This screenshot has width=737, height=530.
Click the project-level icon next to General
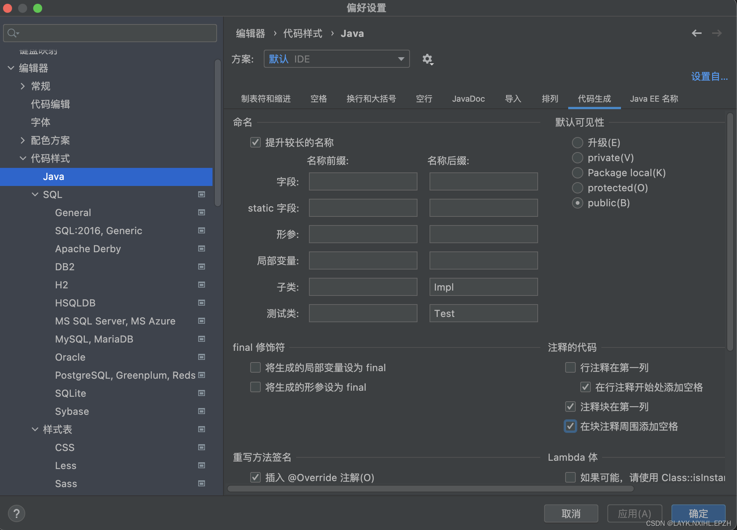[202, 212]
